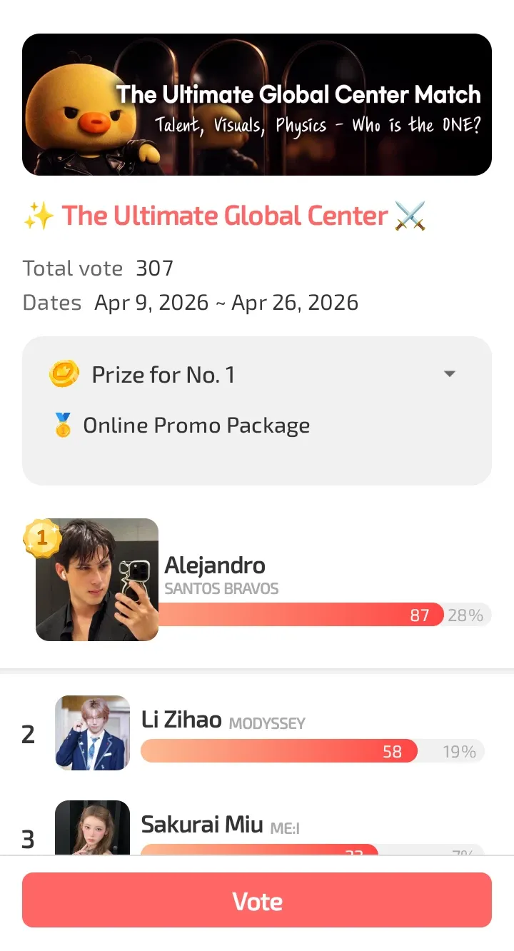Tap the Sakurai Miu contestant name
This screenshot has height=951, width=514.
pyautogui.click(x=202, y=824)
